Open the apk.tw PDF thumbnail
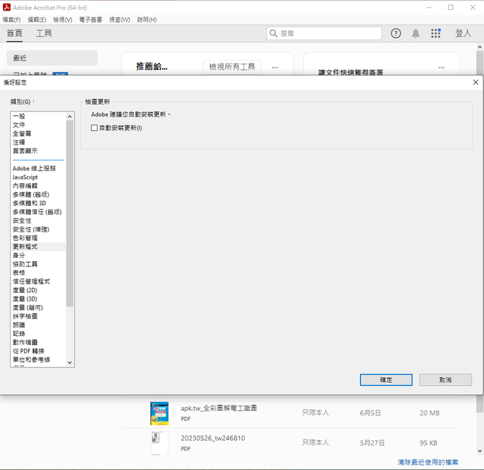This screenshot has width=484, height=470. pos(160,413)
